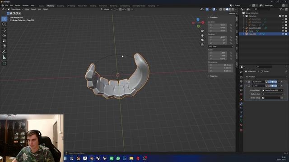
Task: Open the Render menu
Action: [18, 5]
